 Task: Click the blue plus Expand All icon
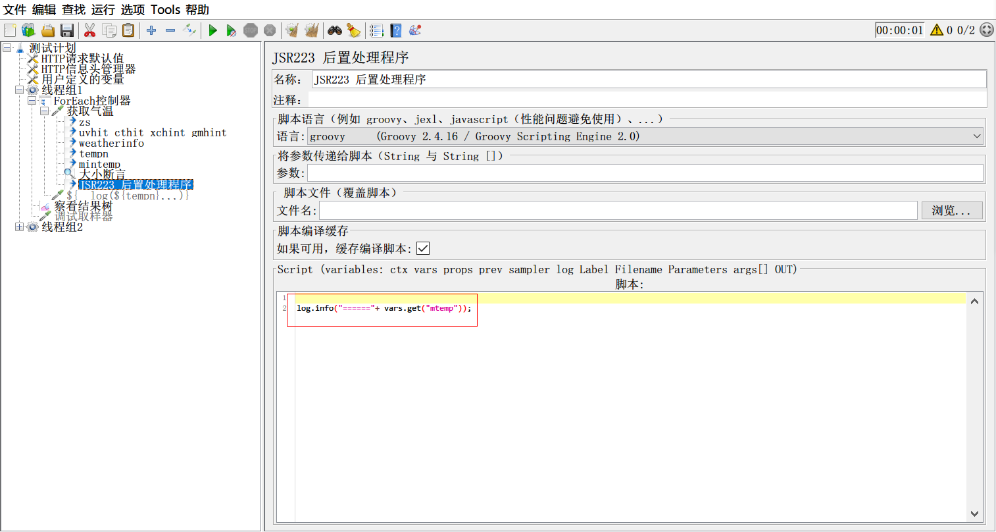coord(151,30)
